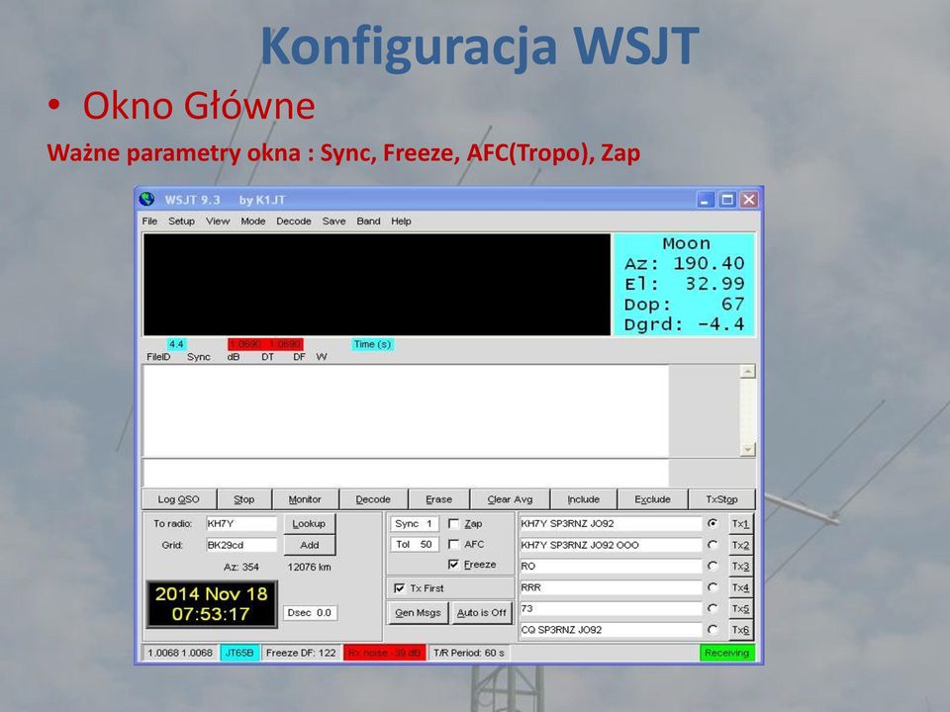This screenshot has height=712, width=950.
Task: Open the Decode menu
Action: [294, 221]
